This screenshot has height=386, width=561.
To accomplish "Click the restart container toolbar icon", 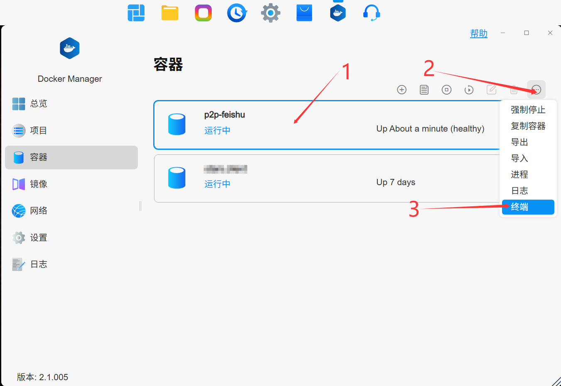I will point(469,90).
